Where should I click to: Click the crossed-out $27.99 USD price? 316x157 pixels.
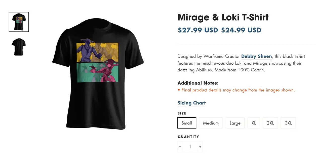(x=198, y=30)
